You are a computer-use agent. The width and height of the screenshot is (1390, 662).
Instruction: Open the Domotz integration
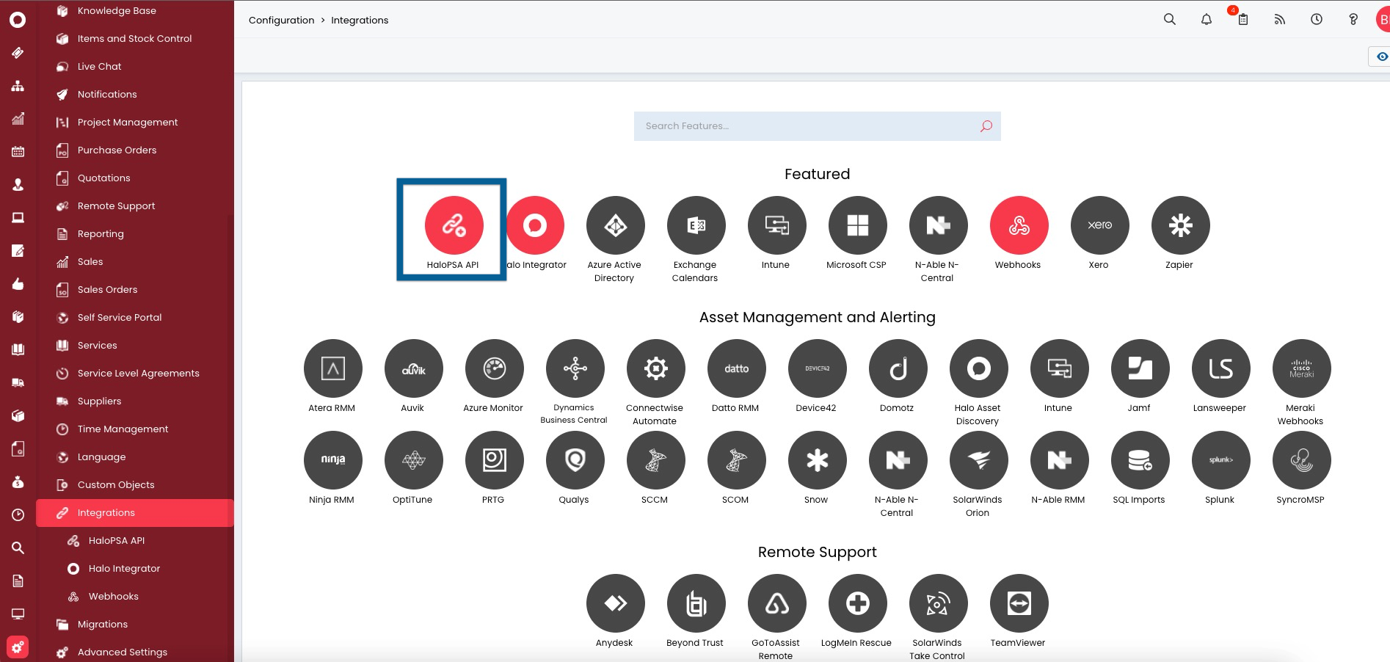[x=898, y=368]
